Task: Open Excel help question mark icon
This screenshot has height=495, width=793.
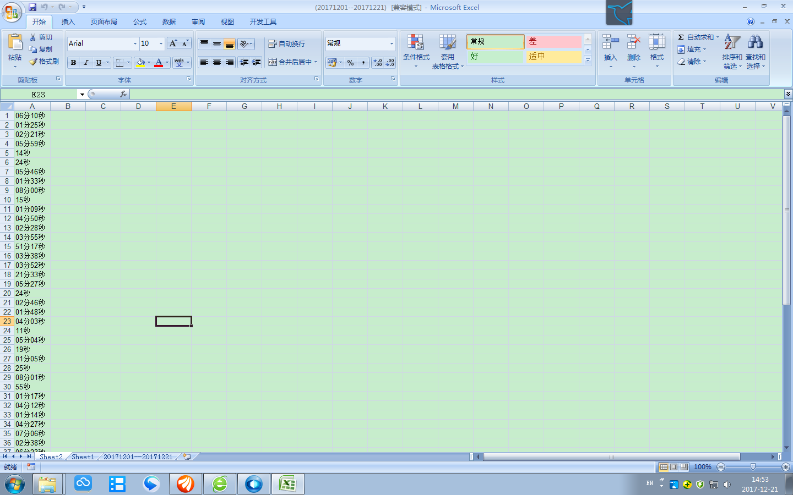Action: [x=751, y=21]
